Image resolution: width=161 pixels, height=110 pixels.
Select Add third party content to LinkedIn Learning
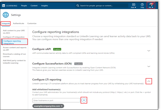(x=14, y=62)
